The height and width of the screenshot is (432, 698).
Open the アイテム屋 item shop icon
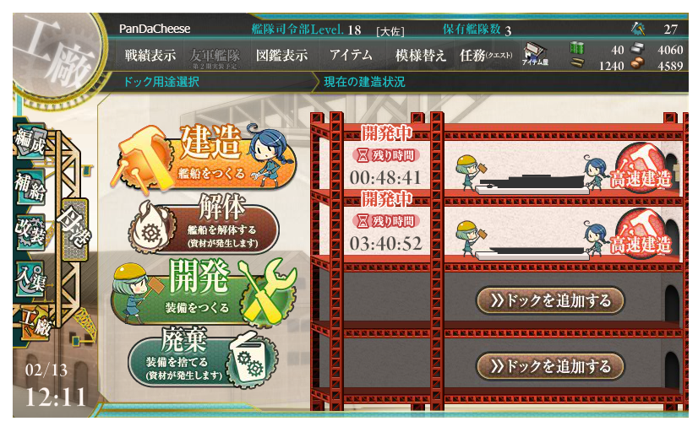(535, 55)
